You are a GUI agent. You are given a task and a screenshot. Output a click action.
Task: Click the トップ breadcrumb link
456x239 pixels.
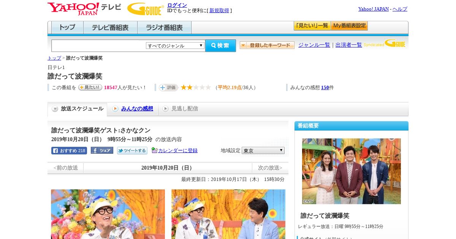[x=54, y=58]
